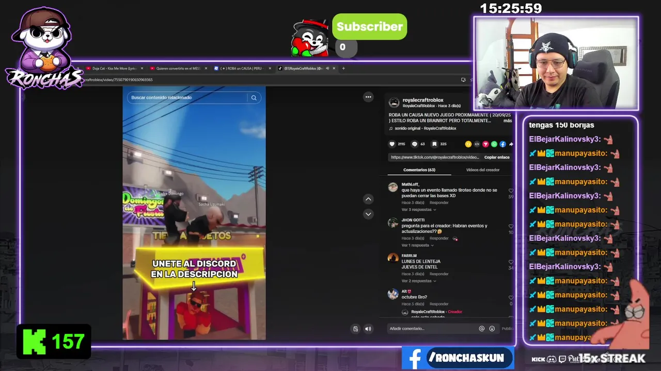Go to next video with down arrow

(368, 214)
